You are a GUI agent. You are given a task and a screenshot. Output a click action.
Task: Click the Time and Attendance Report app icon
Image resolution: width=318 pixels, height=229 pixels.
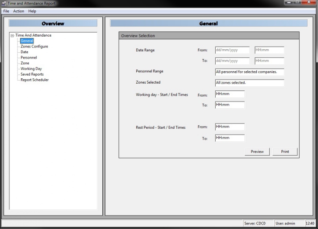coord(4,3)
